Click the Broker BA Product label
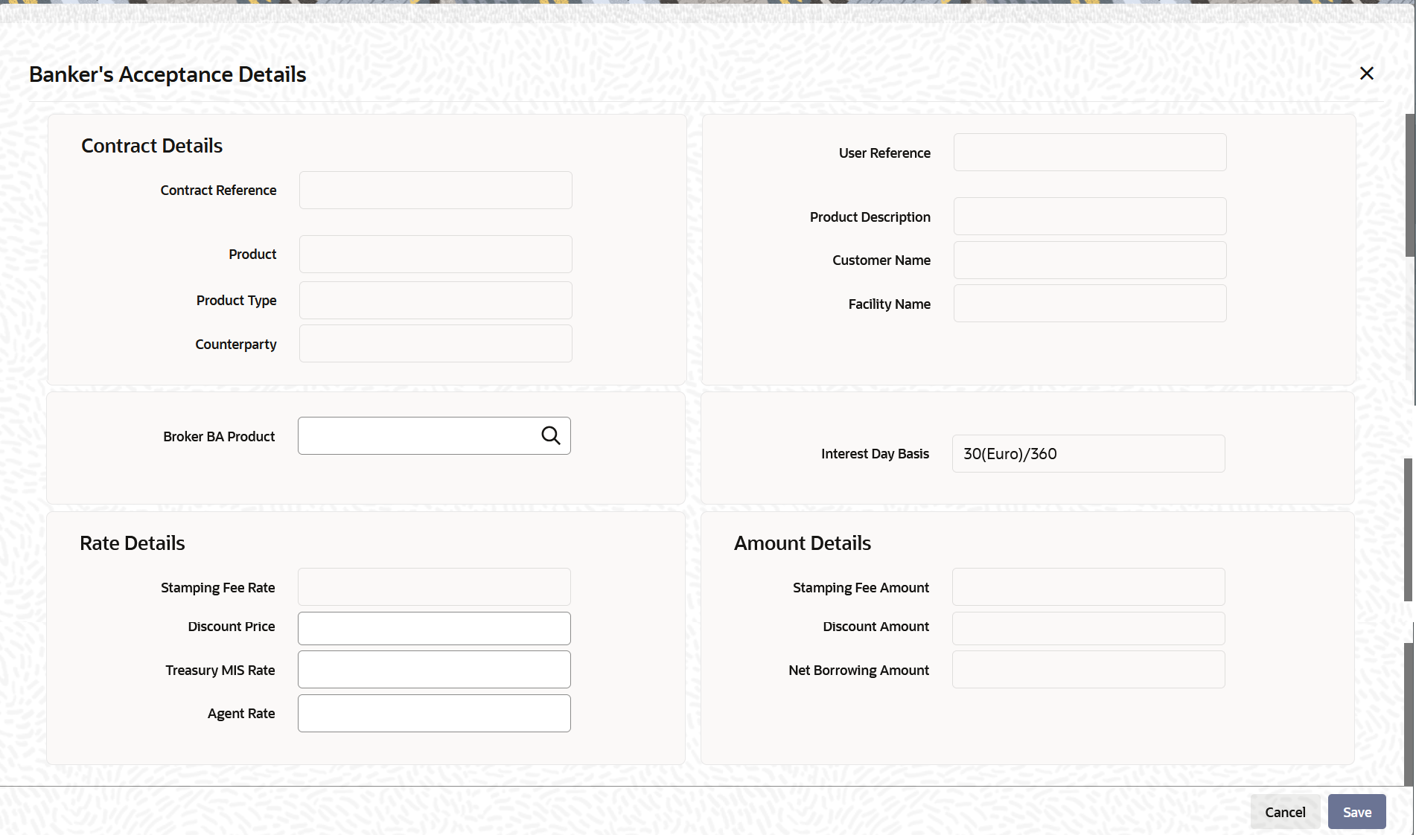Screen dimensions: 1416x835 (x=219, y=437)
